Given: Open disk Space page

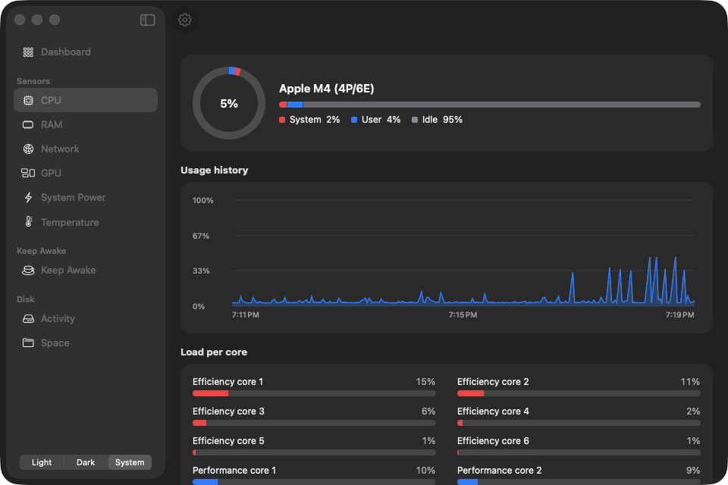Looking at the screenshot, I should [x=86, y=343].
